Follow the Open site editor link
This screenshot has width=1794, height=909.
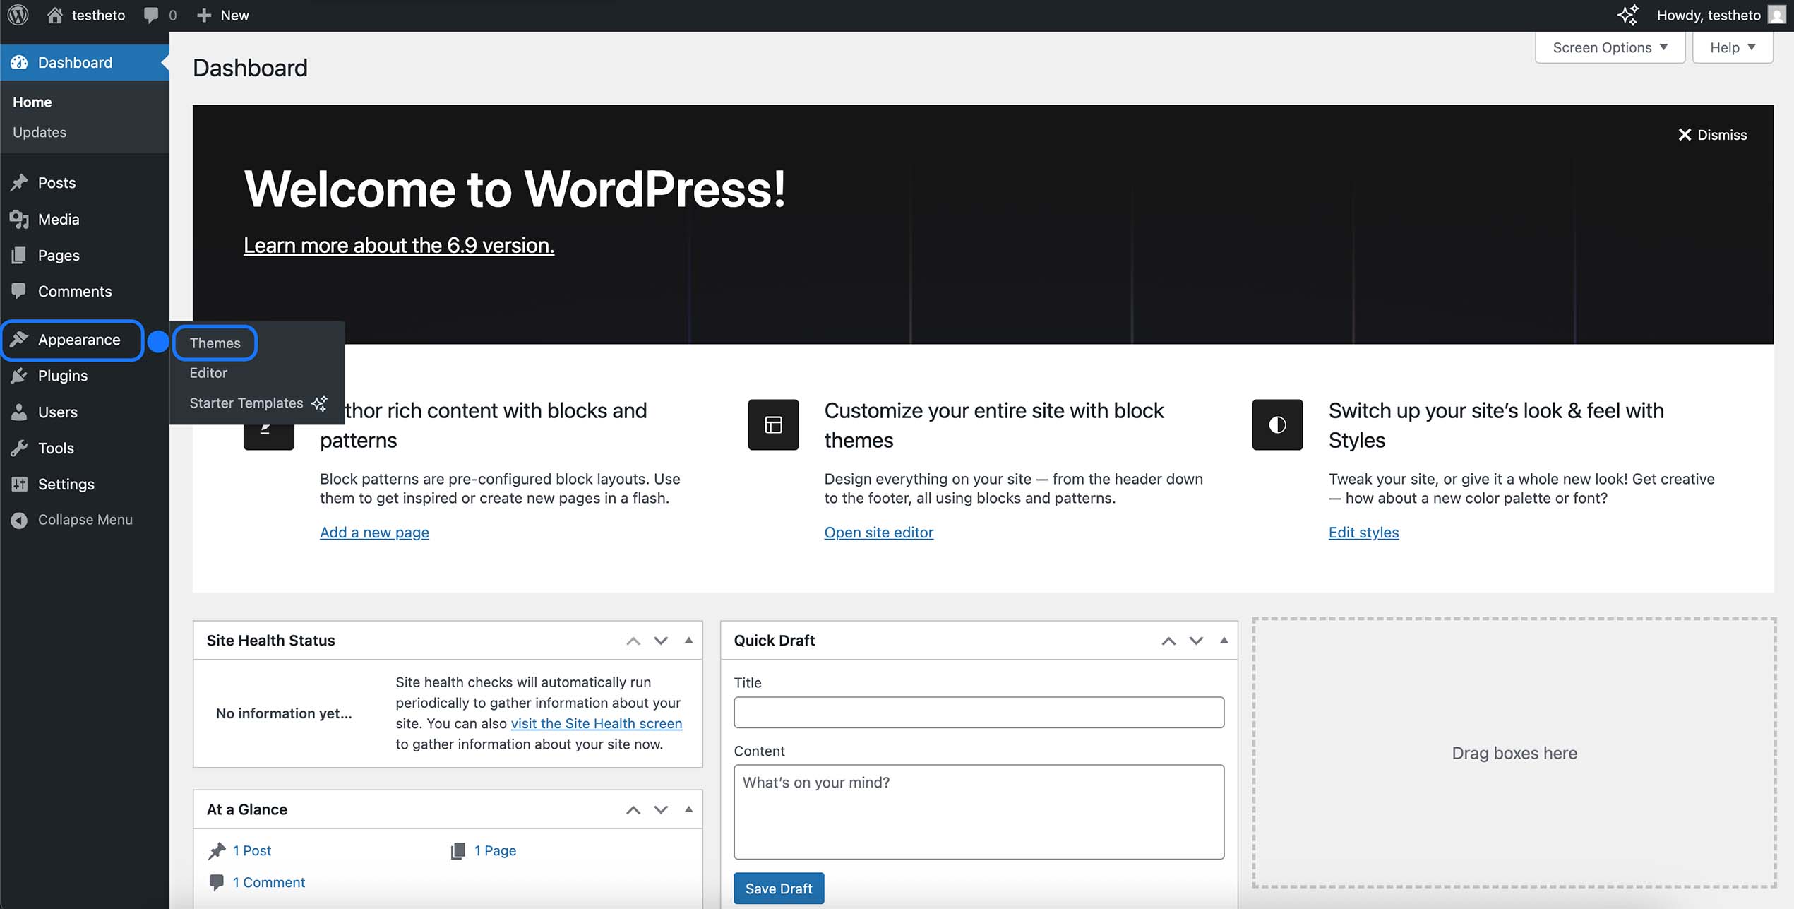click(x=878, y=532)
